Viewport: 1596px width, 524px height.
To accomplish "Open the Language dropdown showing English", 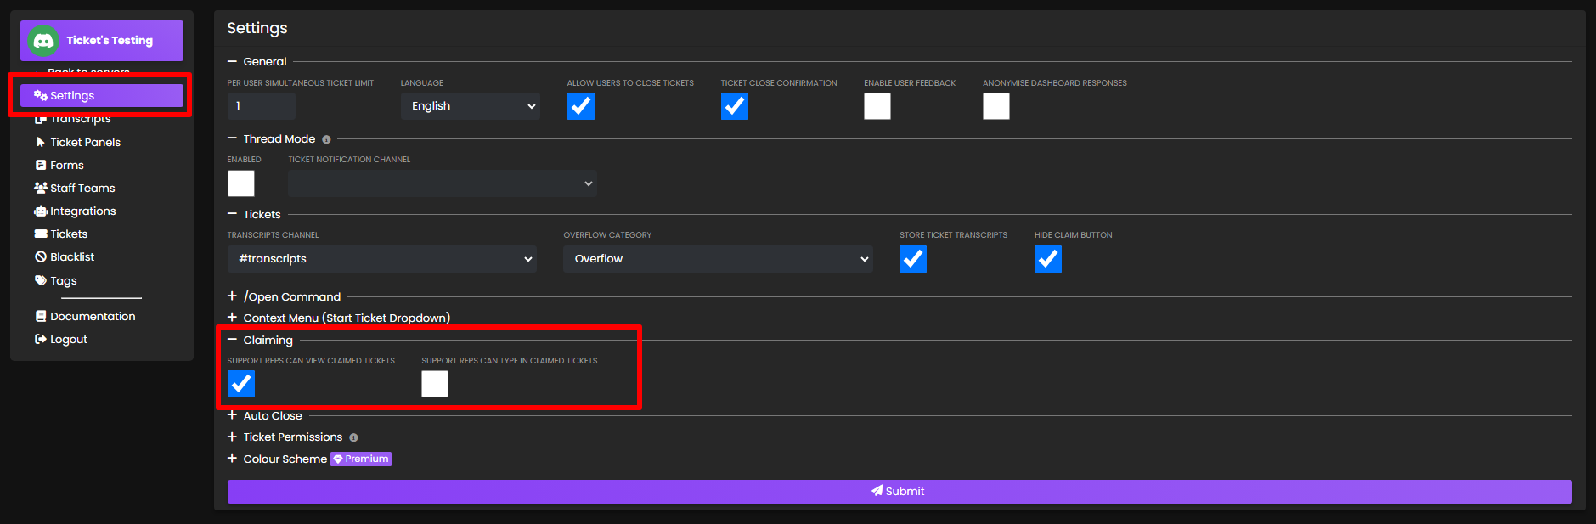I will point(471,106).
